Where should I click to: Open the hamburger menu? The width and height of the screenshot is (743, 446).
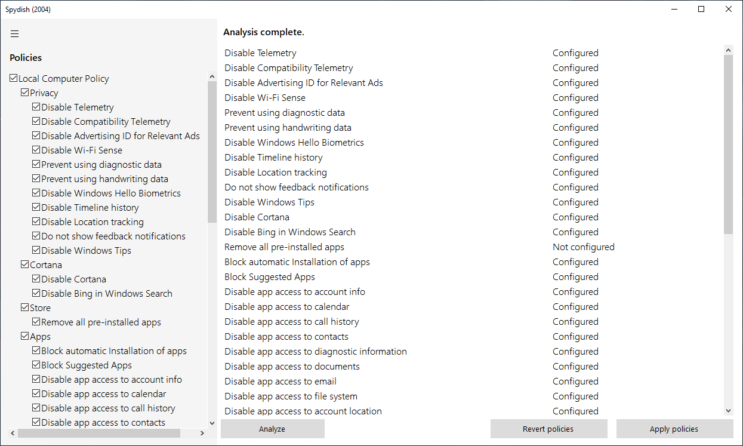tap(15, 33)
